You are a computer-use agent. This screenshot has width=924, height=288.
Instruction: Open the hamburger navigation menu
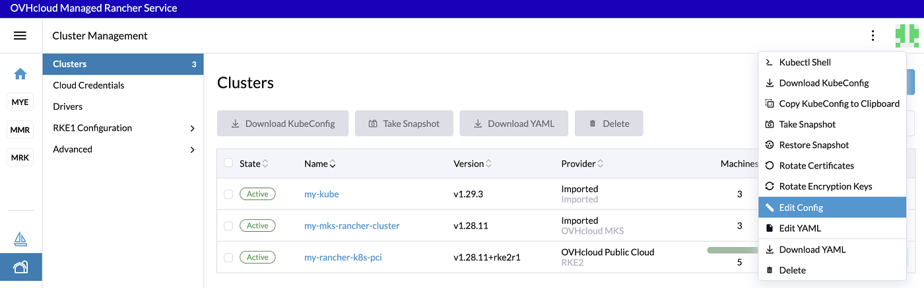(x=20, y=36)
